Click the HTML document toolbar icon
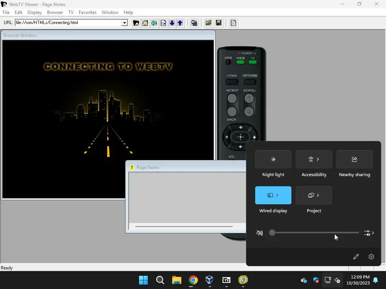This screenshot has width=386, height=289. click(x=233, y=23)
